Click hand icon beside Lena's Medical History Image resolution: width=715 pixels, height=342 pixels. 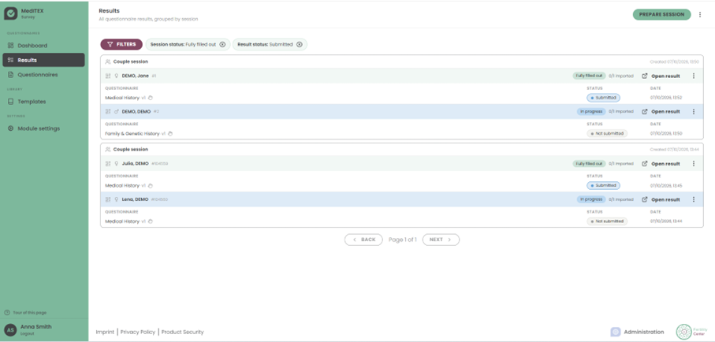point(151,221)
